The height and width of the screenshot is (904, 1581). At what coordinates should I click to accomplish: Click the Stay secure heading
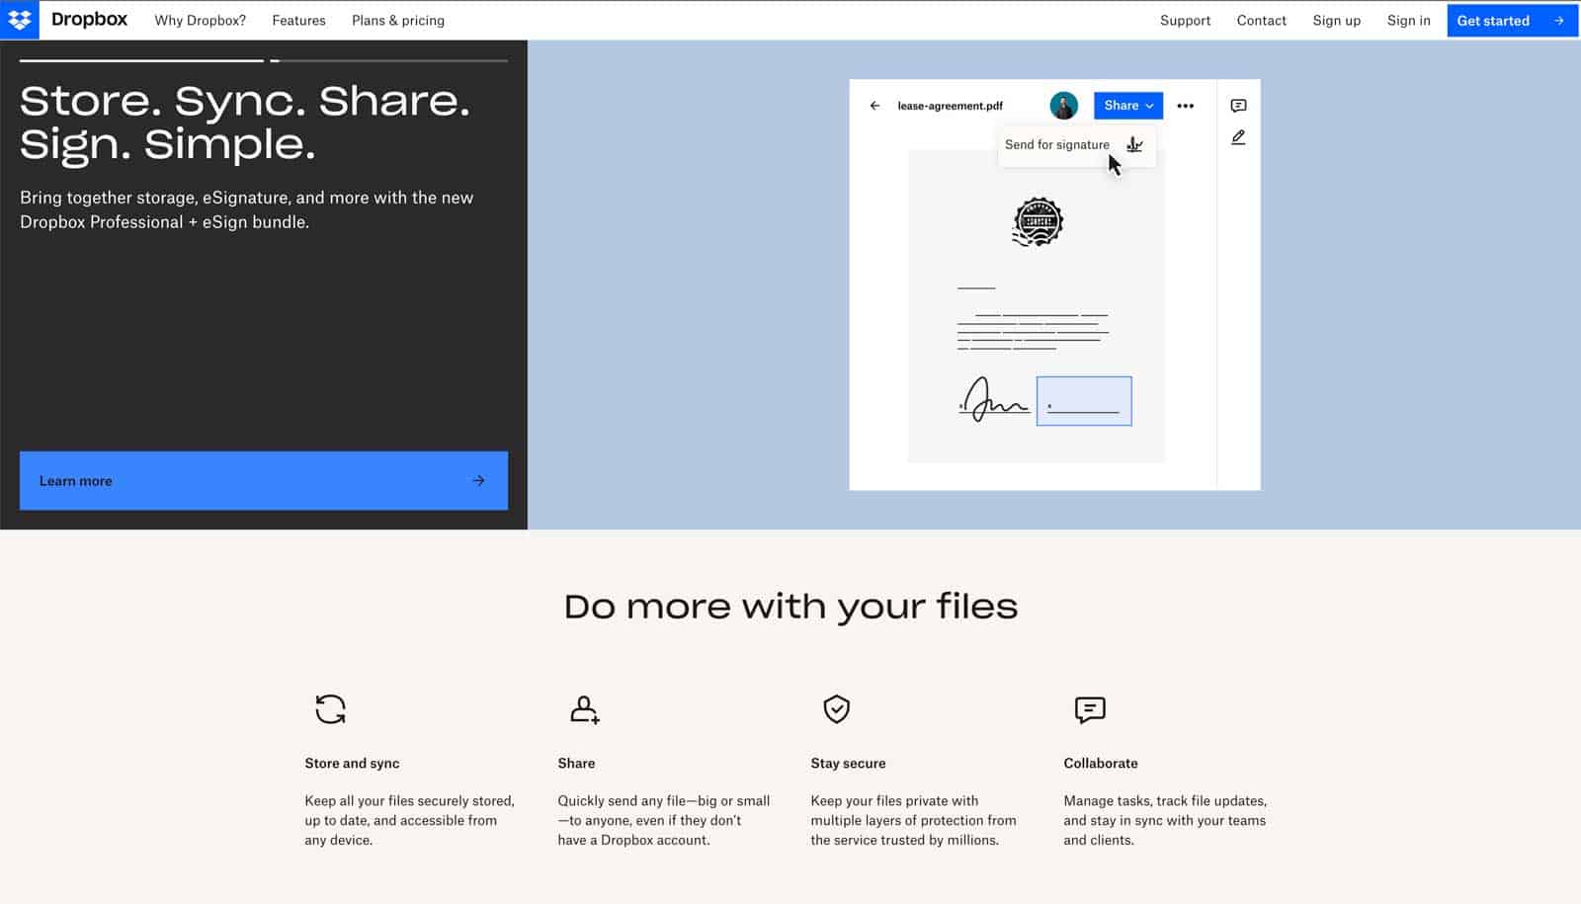tap(848, 764)
